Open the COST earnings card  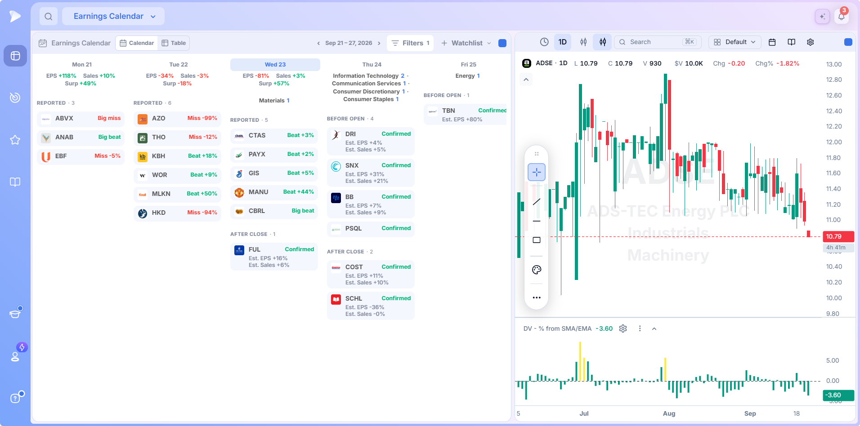click(371, 274)
